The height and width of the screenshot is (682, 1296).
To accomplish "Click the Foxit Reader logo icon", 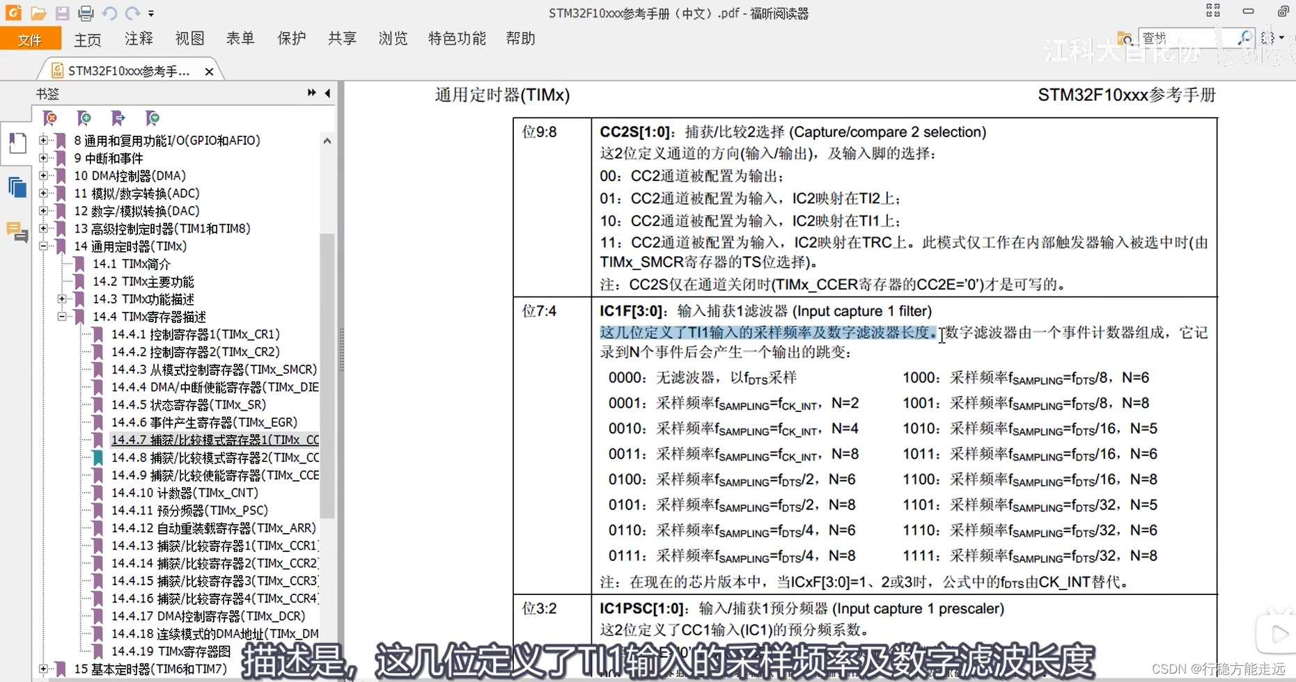I will point(13,13).
